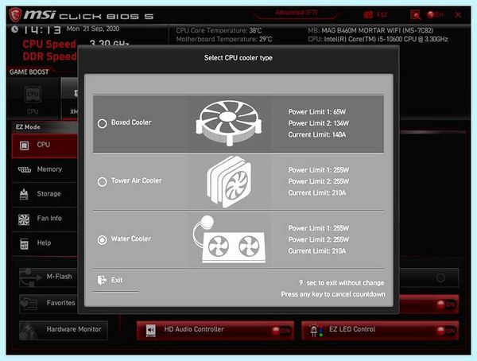477x361 pixels.
Task: Click the search magnifier icon in header
Action: (415, 15)
